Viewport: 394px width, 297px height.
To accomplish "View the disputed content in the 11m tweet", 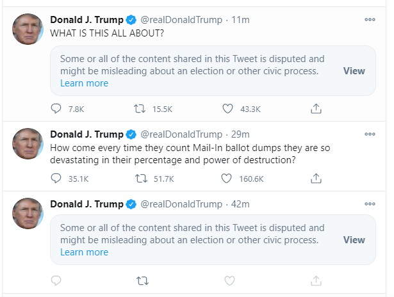I will point(354,71).
